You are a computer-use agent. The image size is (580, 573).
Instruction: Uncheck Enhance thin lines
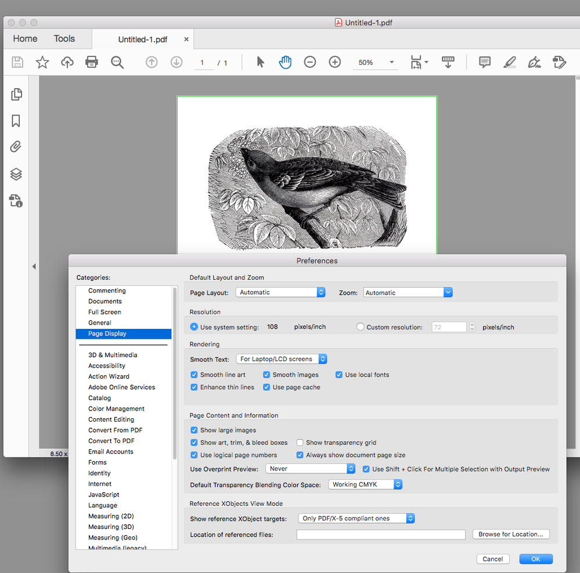[x=194, y=387]
